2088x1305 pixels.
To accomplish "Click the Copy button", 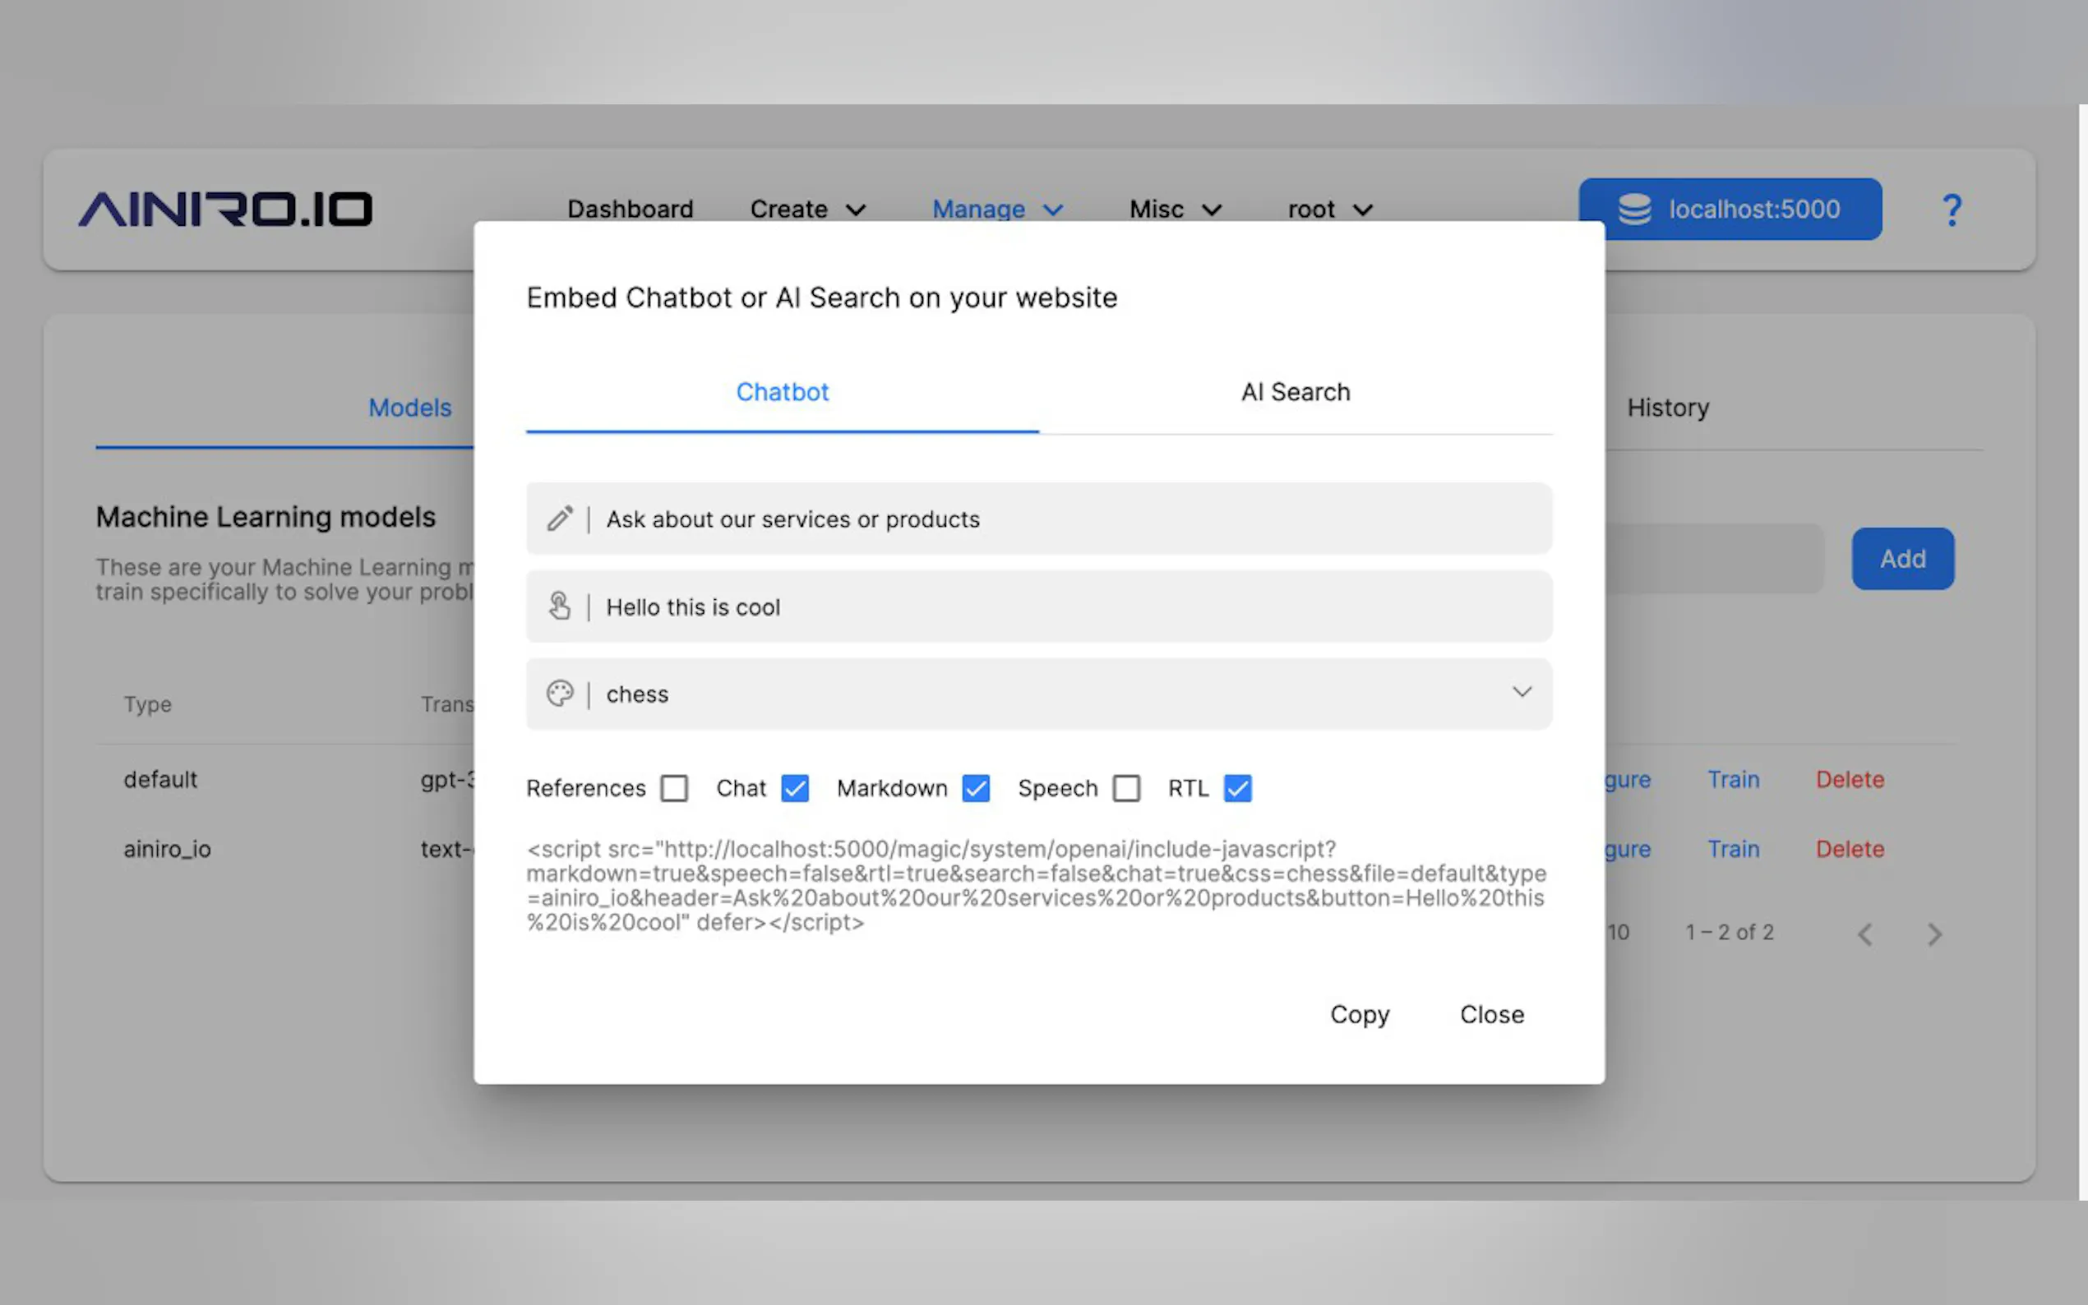I will [x=1360, y=1014].
